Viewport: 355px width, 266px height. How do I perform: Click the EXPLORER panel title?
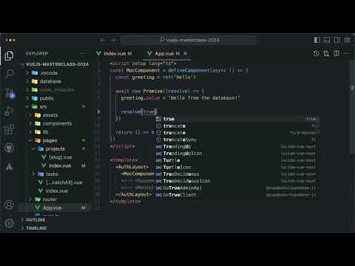[x=37, y=53]
